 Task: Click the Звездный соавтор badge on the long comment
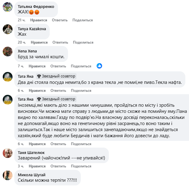(56, 99)
